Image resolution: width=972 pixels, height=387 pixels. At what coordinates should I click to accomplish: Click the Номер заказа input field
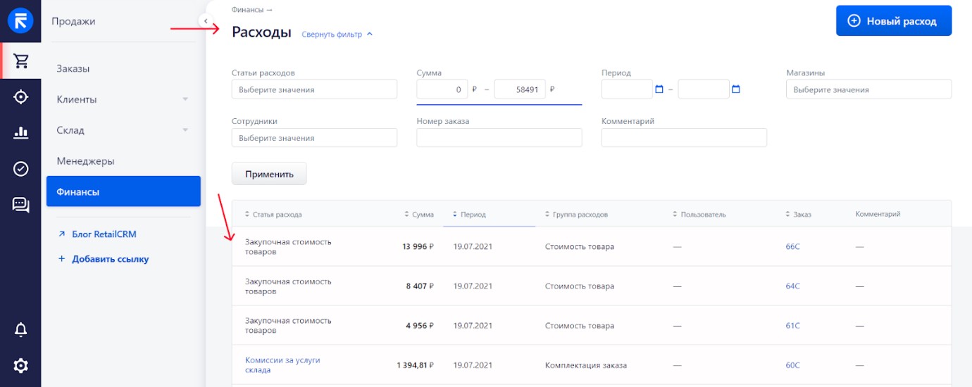click(x=499, y=138)
